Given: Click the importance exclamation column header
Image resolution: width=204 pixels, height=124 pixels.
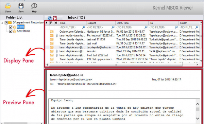Looking at the screenshot, I should pyautogui.click(x=47, y=23).
